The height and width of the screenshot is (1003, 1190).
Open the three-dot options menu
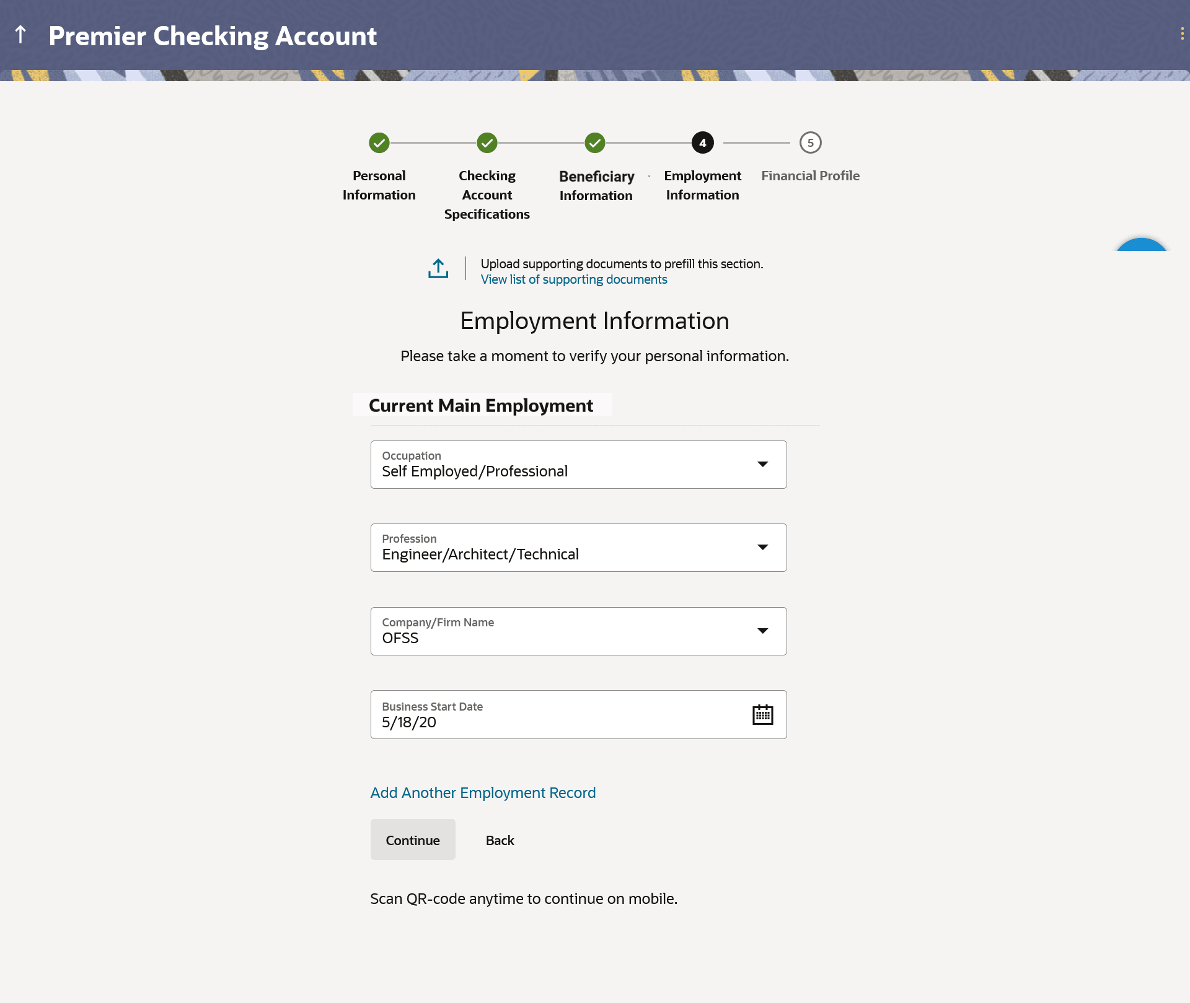point(1182,34)
